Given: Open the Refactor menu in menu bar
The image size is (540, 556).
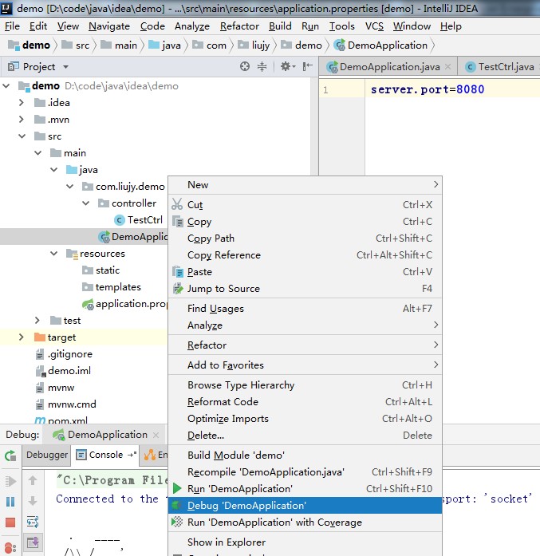Looking at the screenshot, I should 239,26.
